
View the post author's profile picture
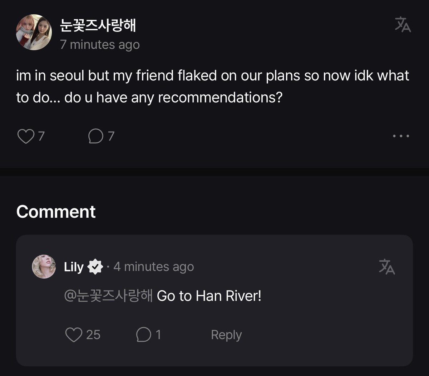[34, 32]
